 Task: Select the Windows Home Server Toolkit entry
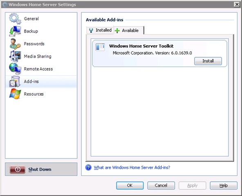[x=159, y=53]
